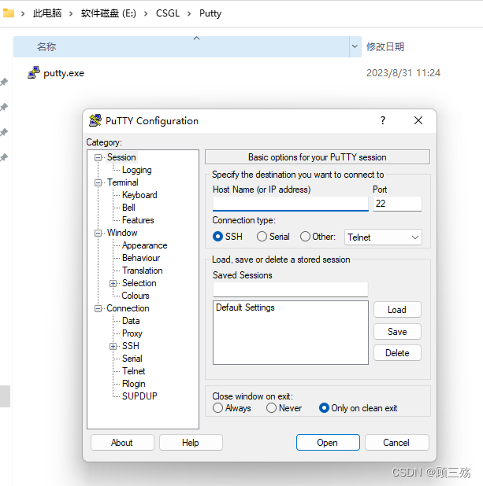Screen dimensions: 483x486
Task: Select Behaviour category in tree
Action: tap(141, 258)
